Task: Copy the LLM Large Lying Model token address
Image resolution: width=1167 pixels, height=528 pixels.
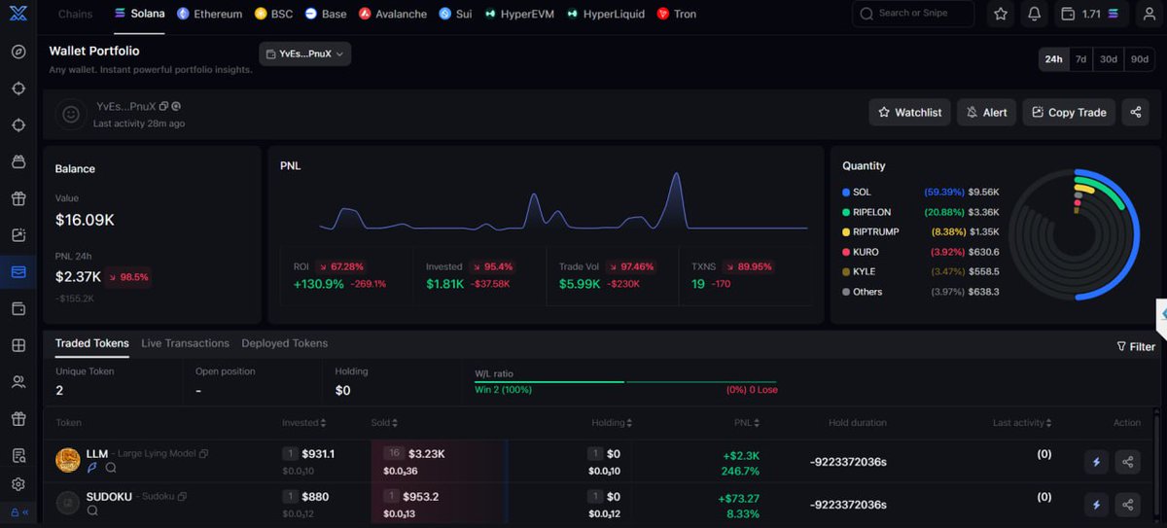Action: [x=204, y=454]
